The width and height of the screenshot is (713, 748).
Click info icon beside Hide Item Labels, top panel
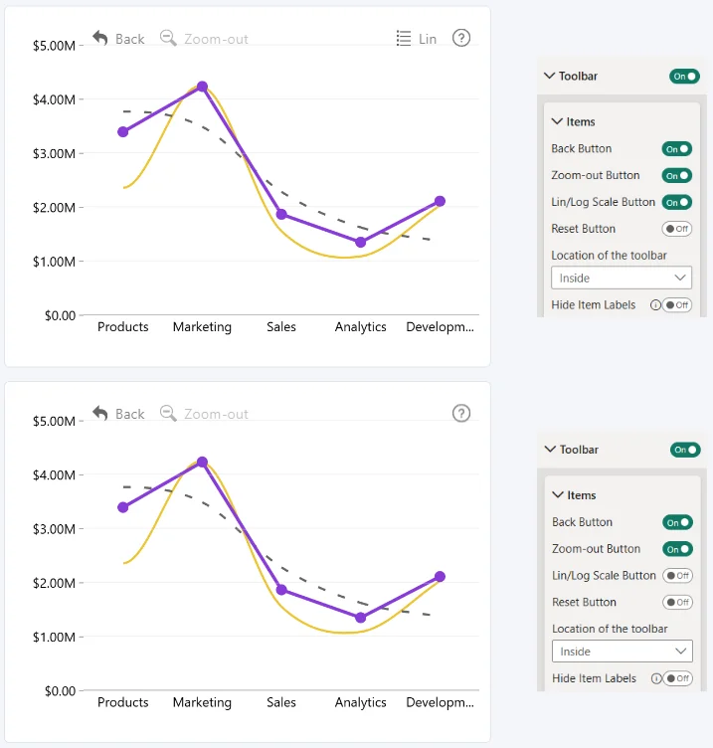[x=655, y=304]
